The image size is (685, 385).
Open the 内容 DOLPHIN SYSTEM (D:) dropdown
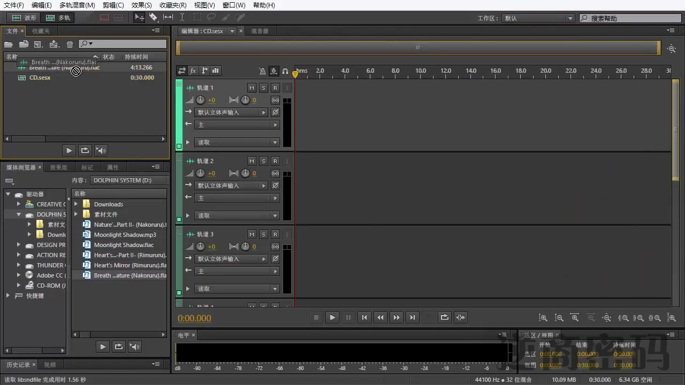128,180
